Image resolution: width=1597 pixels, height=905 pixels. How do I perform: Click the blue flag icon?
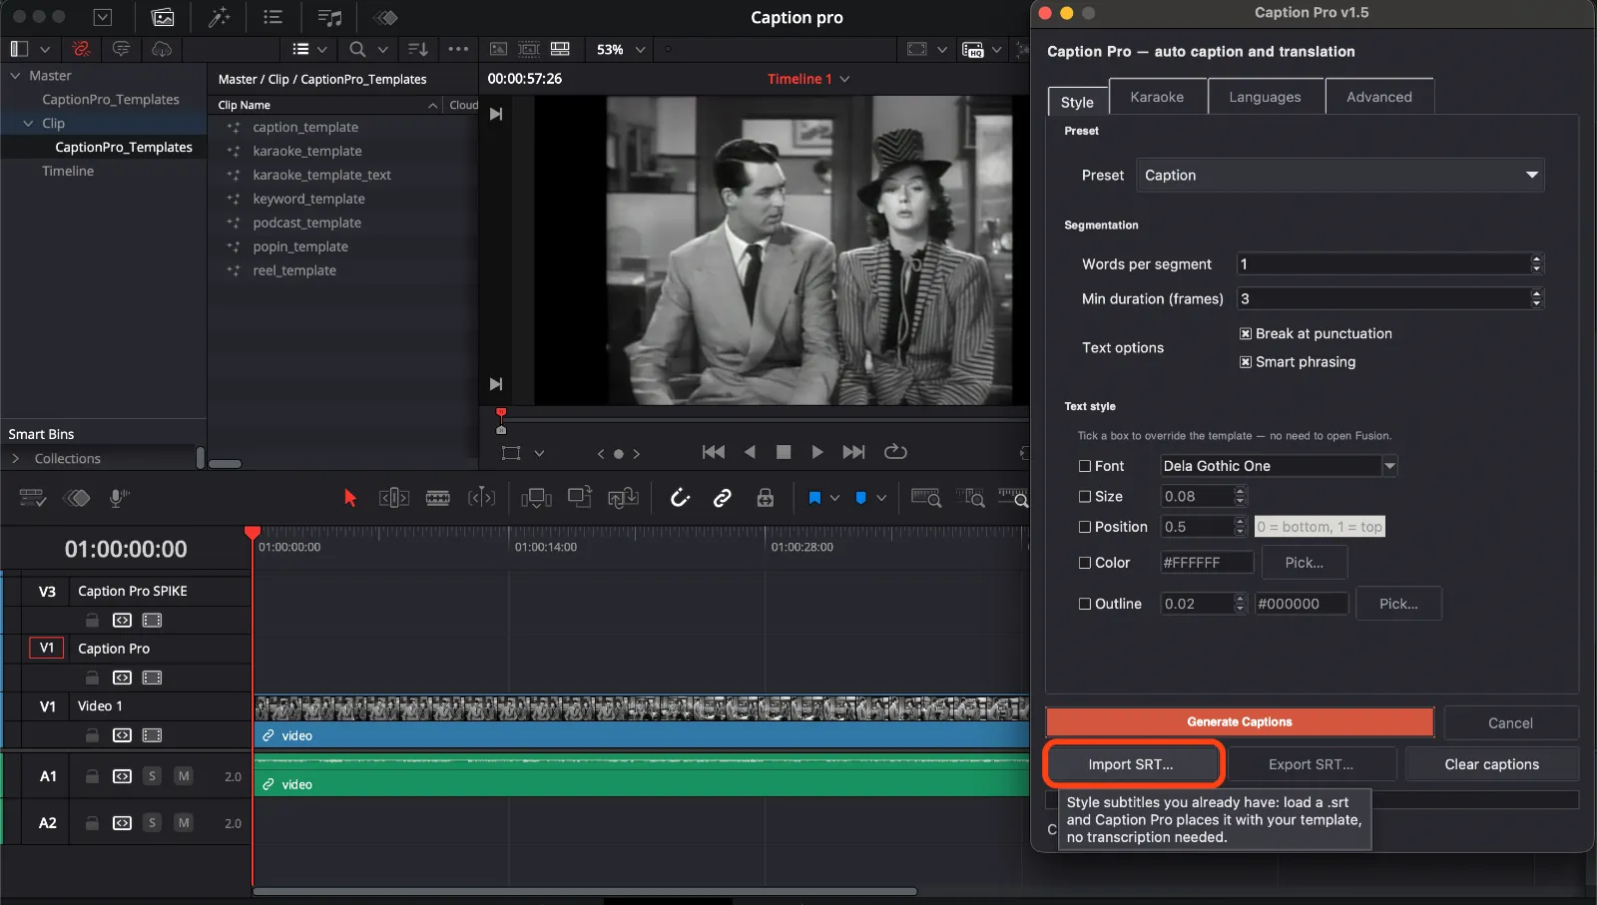tap(814, 498)
